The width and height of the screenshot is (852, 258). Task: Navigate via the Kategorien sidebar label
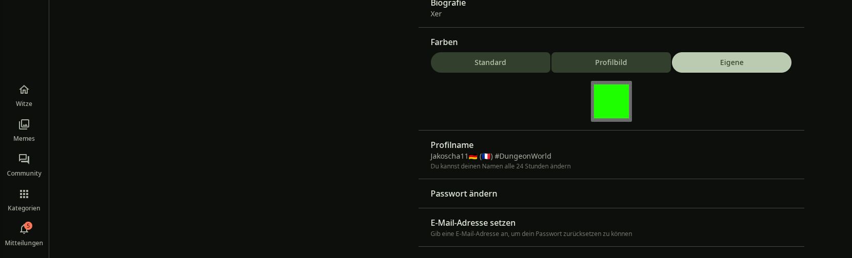coord(24,208)
